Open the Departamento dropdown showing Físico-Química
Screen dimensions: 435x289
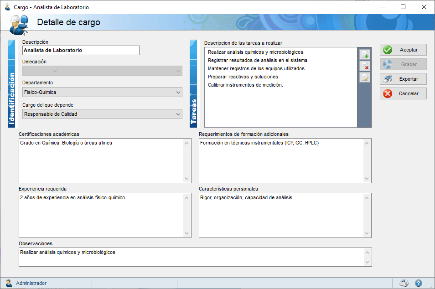point(102,92)
